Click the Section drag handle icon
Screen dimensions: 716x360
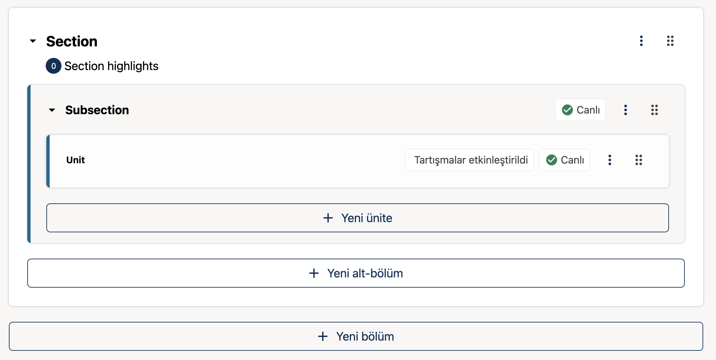pos(670,41)
